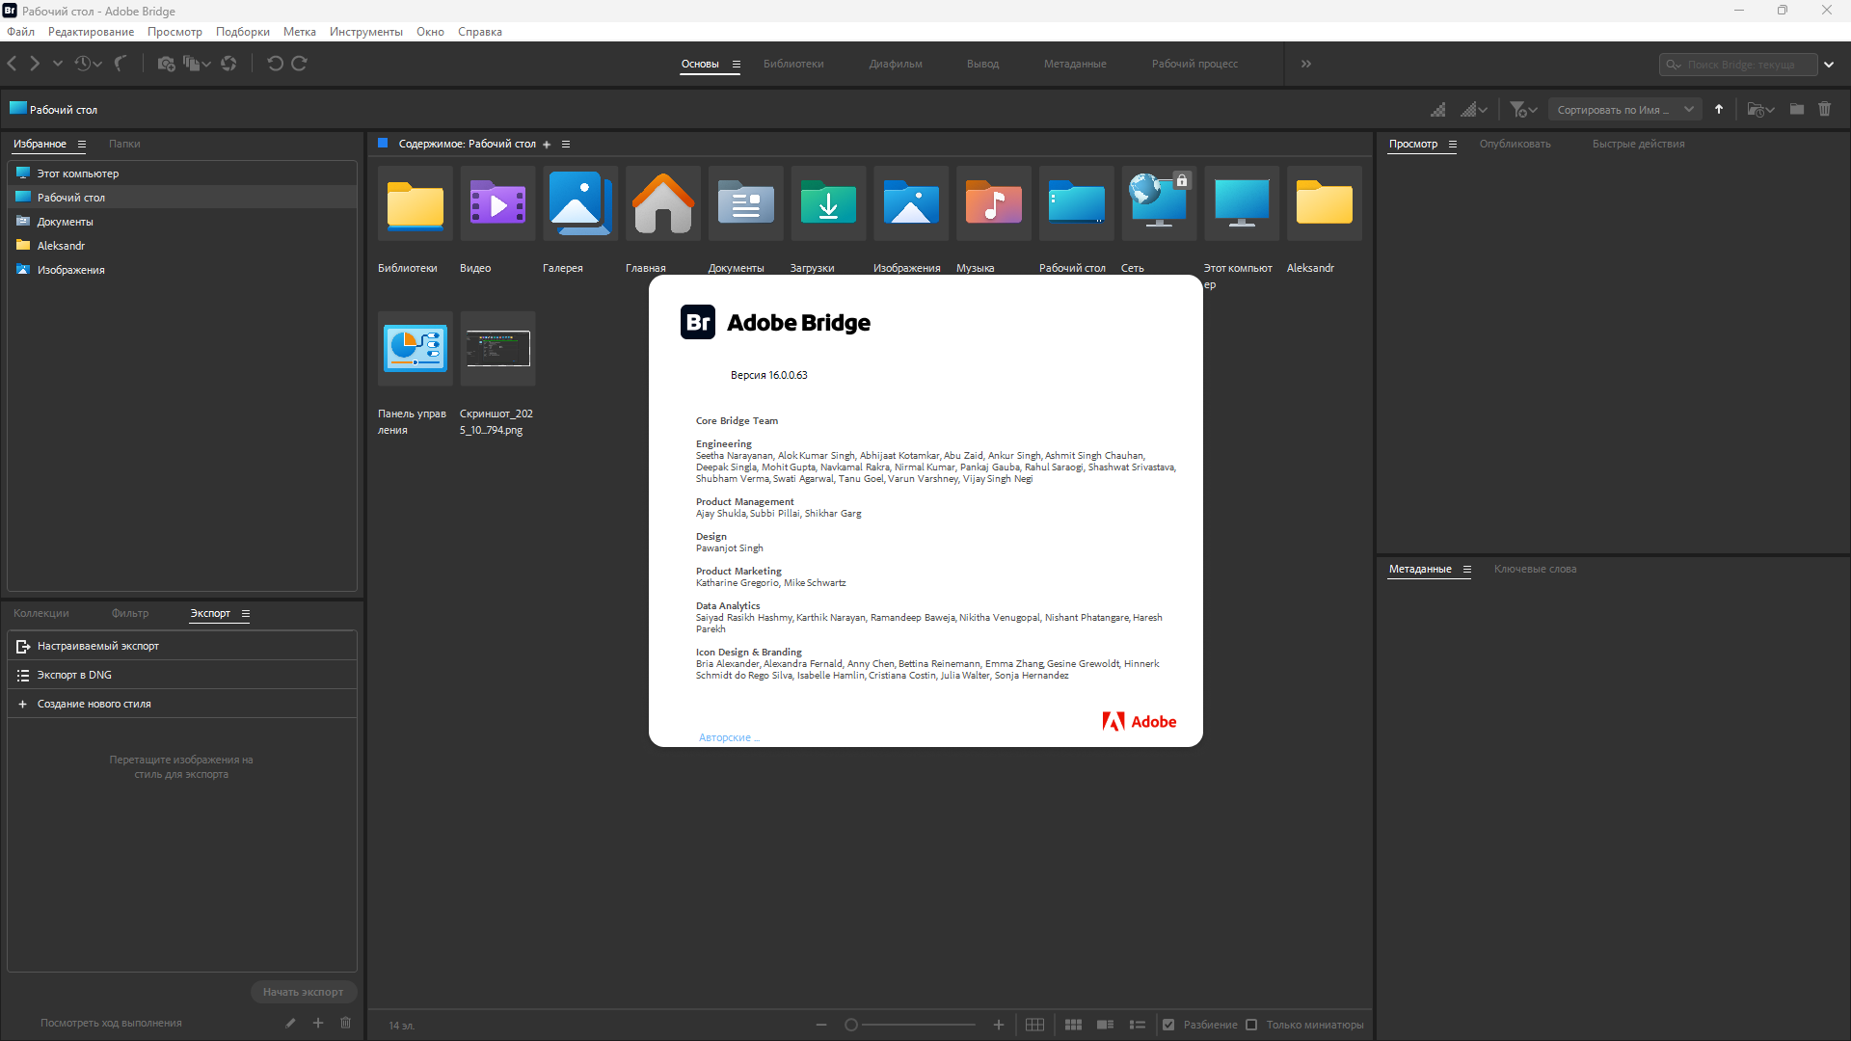Open the Фильтр panel tab
Viewport: 1851px width, 1041px height.
click(129, 613)
